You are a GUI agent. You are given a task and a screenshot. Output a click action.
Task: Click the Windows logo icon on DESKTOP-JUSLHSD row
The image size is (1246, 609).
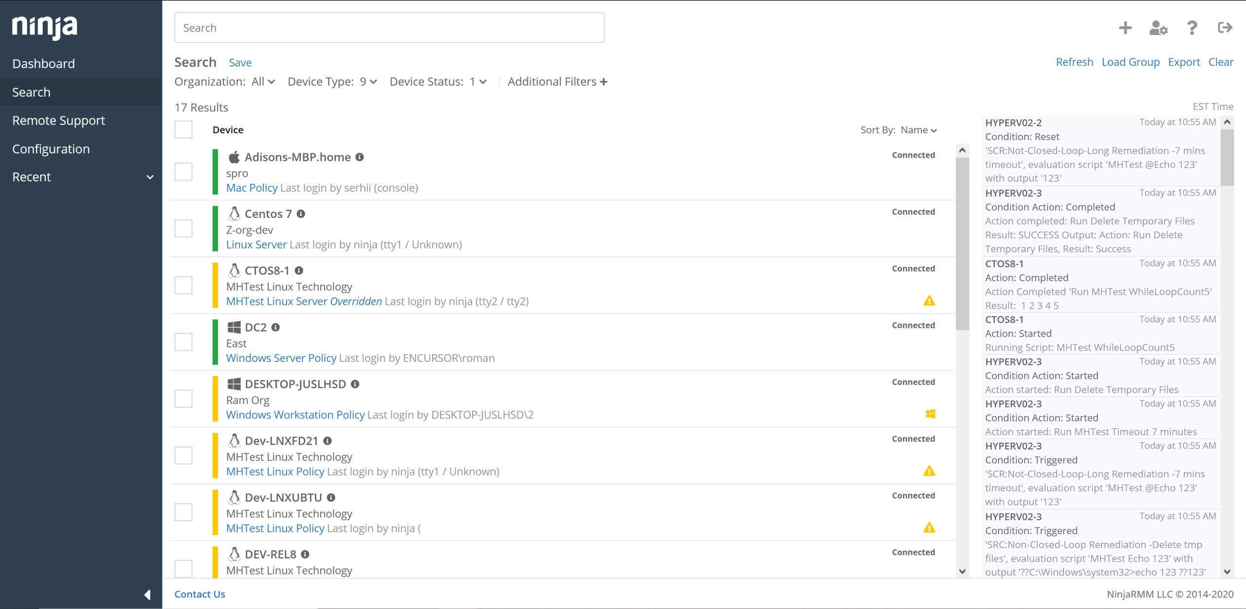coord(931,414)
